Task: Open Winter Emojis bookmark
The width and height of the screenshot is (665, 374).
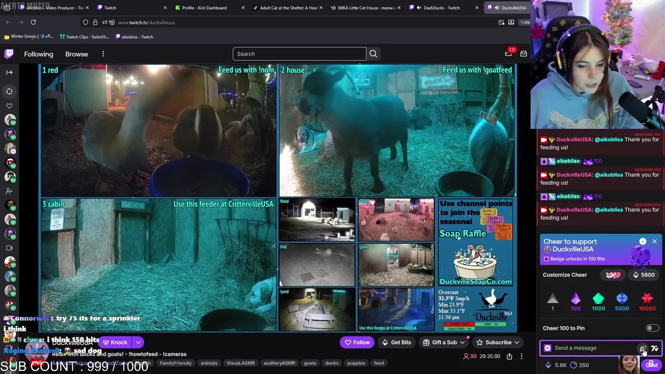Action: (29, 37)
